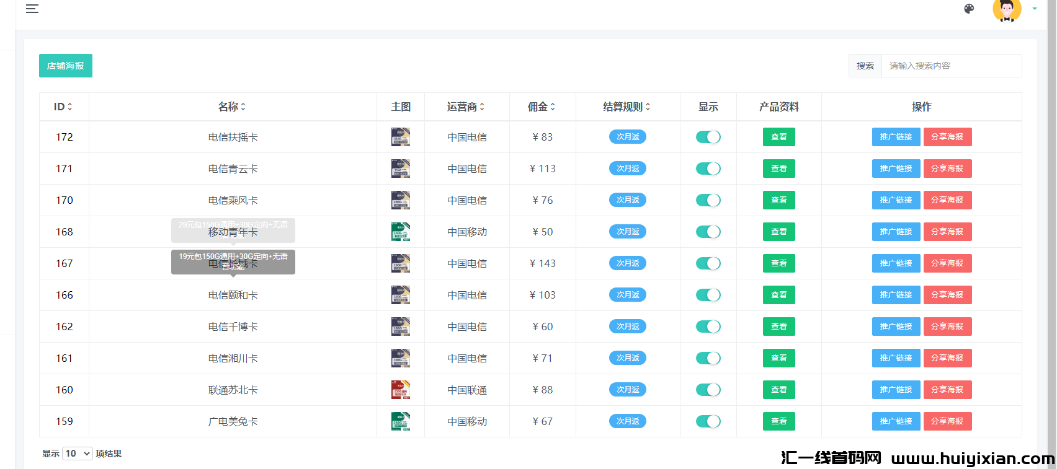
Task: Open the theme palette icon
Action: tap(969, 9)
